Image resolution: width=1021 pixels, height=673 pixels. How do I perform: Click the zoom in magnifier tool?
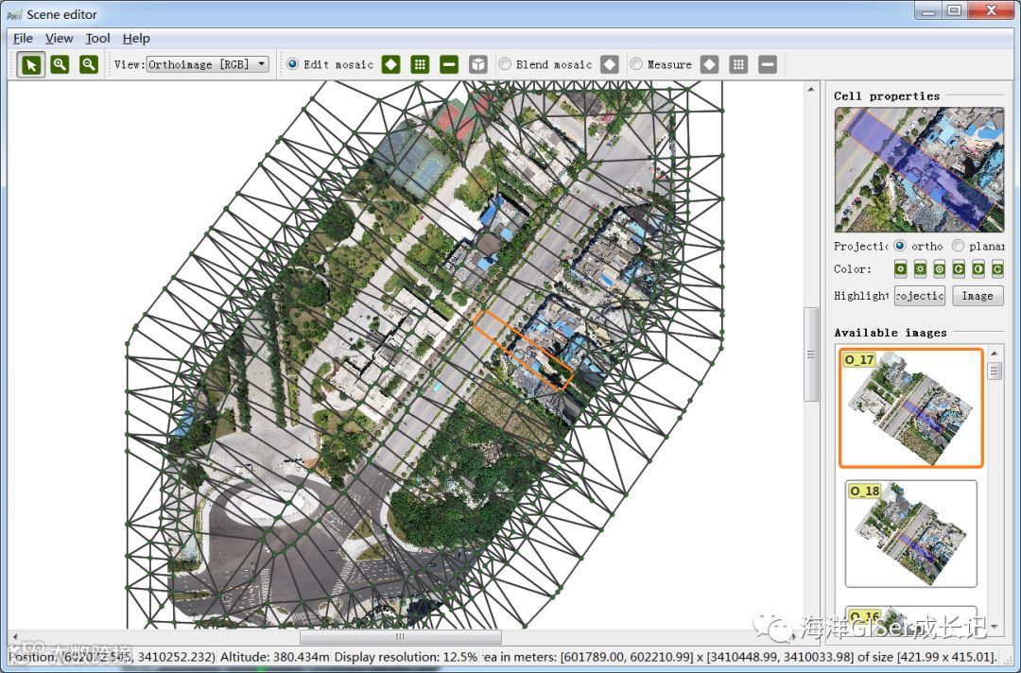tap(60, 64)
